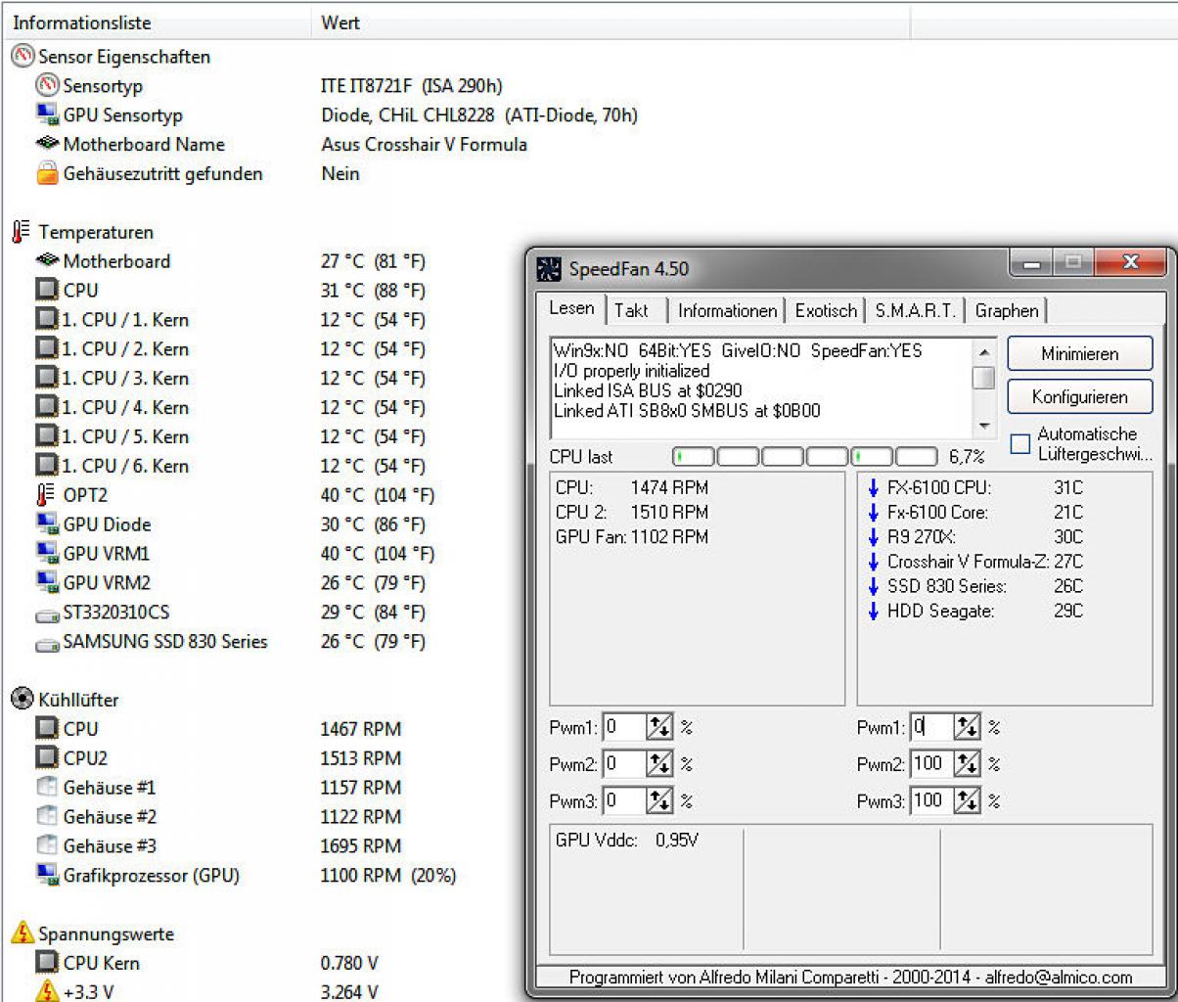Click the lock icon beside Gehäusezutritt gefunden
Viewport: 1178px width, 1002px height.
tap(46, 174)
